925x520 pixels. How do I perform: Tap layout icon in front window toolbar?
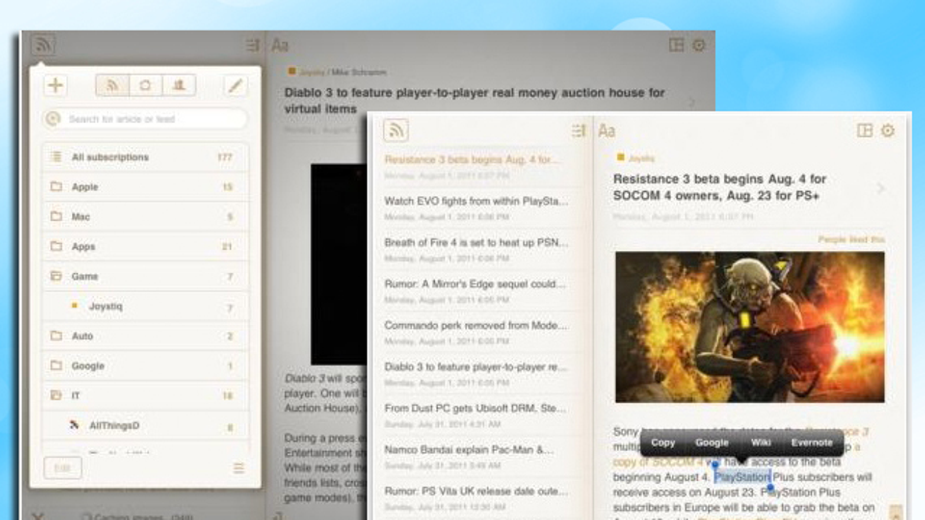[x=865, y=131]
